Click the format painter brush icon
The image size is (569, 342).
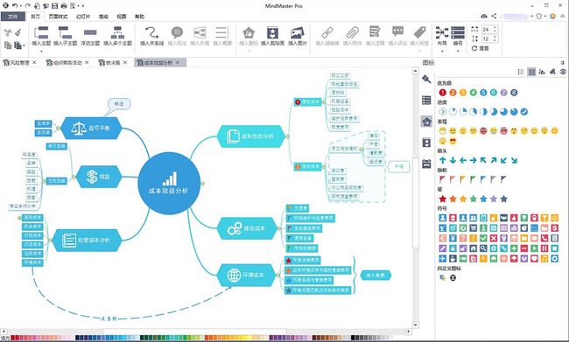click(18, 32)
